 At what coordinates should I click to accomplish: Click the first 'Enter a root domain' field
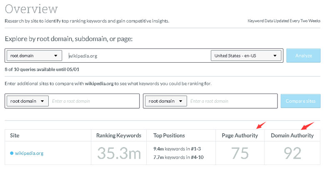tap(94, 101)
